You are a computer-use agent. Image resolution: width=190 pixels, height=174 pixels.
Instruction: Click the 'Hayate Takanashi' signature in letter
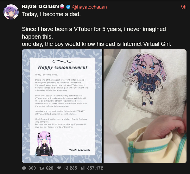(x=79, y=150)
